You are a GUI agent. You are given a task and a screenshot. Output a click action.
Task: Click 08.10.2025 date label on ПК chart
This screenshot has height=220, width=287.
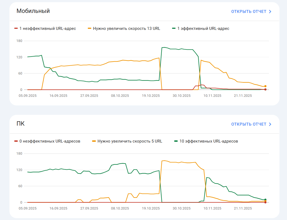(120, 208)
